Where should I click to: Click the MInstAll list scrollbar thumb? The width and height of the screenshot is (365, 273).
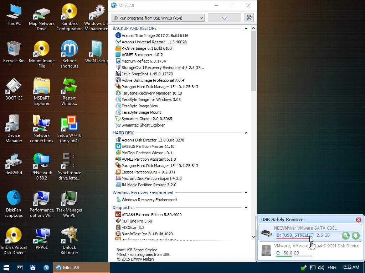point(253,61)
